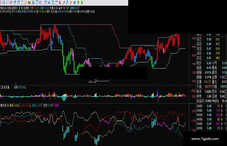Click the green down arrow toolbar icon
This screenshot has height=146, width=227.
click(x=82, y=2)
